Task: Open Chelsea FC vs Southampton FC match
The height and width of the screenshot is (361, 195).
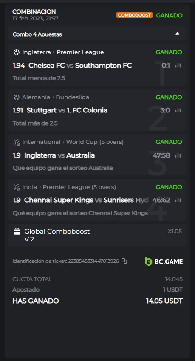Action: [x=72, y=66]
